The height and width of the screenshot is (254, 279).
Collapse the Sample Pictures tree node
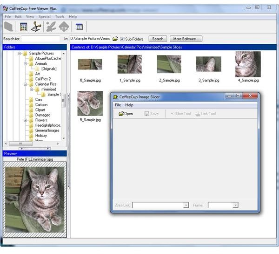[x=19, y=53]
